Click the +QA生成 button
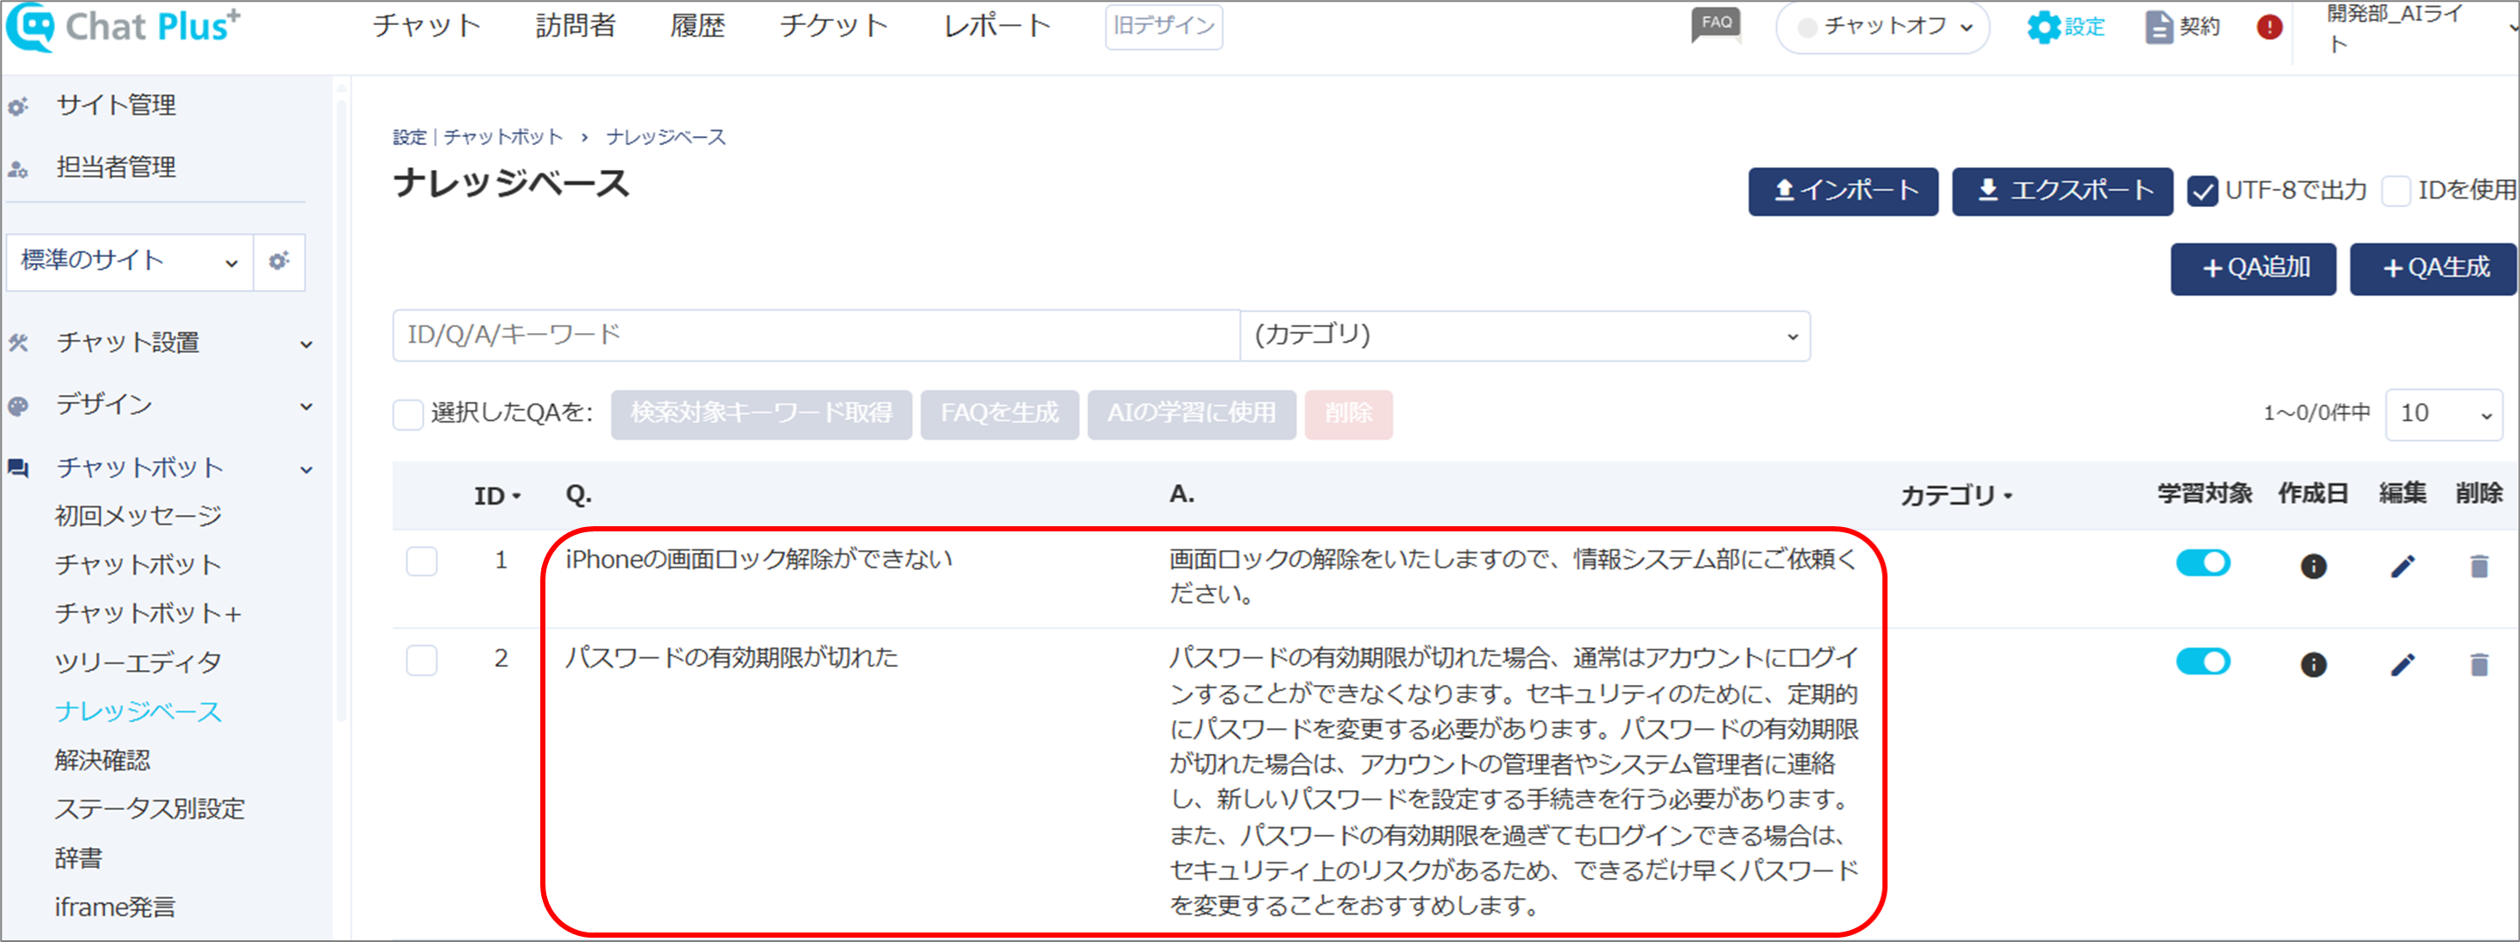 2433,268
